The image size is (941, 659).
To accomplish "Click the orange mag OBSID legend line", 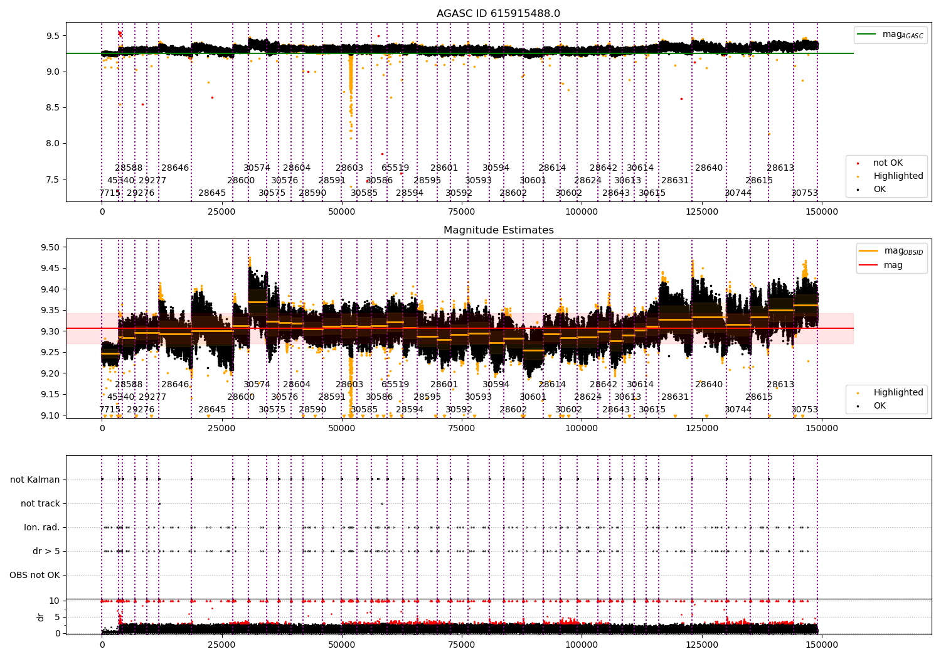I will click(x=869, y=251).
